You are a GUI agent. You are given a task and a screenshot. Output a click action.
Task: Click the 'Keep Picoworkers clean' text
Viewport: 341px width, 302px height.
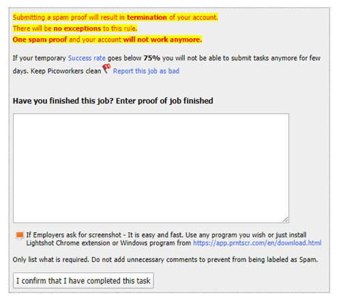click(x=66, y=71)
